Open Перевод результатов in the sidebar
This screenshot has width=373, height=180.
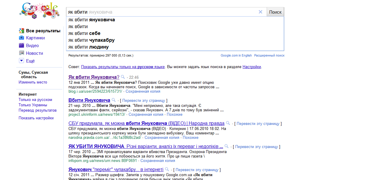pyautogui.click(x=38, y=110)
